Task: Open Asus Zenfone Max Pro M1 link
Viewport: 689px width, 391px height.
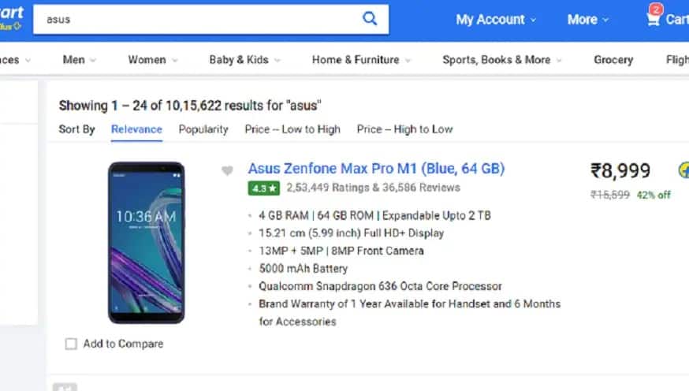Action: click(x=376, y=168)
